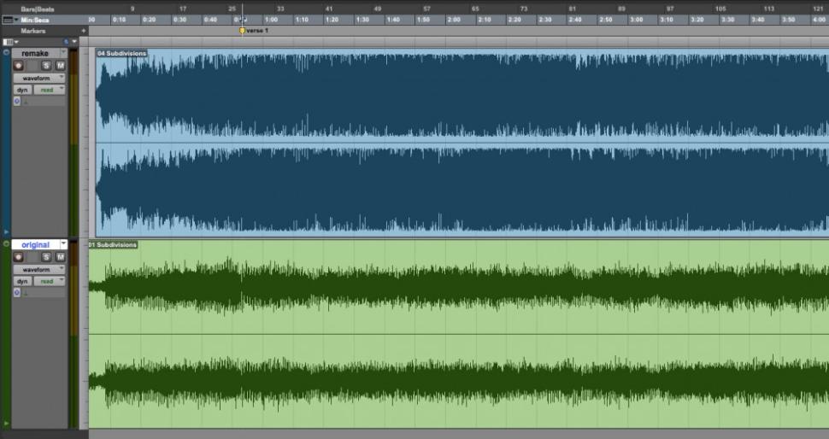Click 2:00 on the Min:Secs ruler
This screenshot has height=439, width=829.
click(454, 20)
